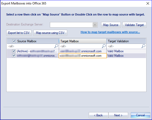Viewport: 152px width, 120px height.
Task: Open the Destination Exchange Server dropdown
Action: point(95,25)
